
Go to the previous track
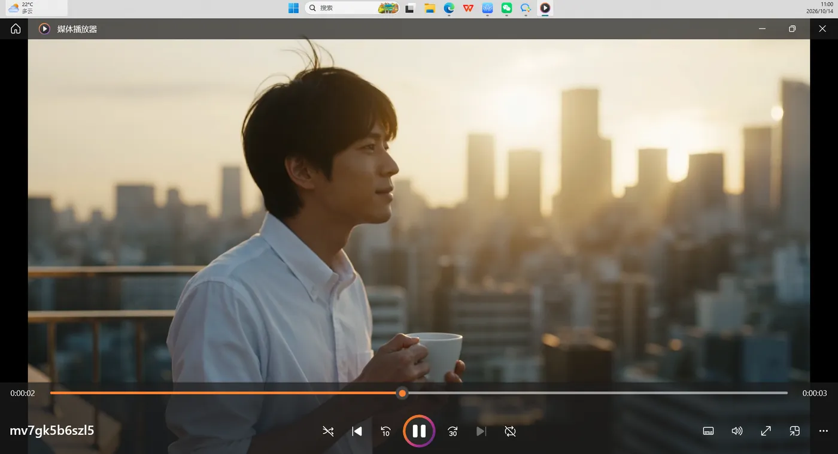pos(357,431)
